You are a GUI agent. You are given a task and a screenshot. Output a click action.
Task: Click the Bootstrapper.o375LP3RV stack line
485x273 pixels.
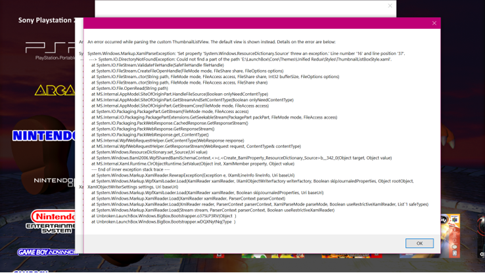click(164, 216)
